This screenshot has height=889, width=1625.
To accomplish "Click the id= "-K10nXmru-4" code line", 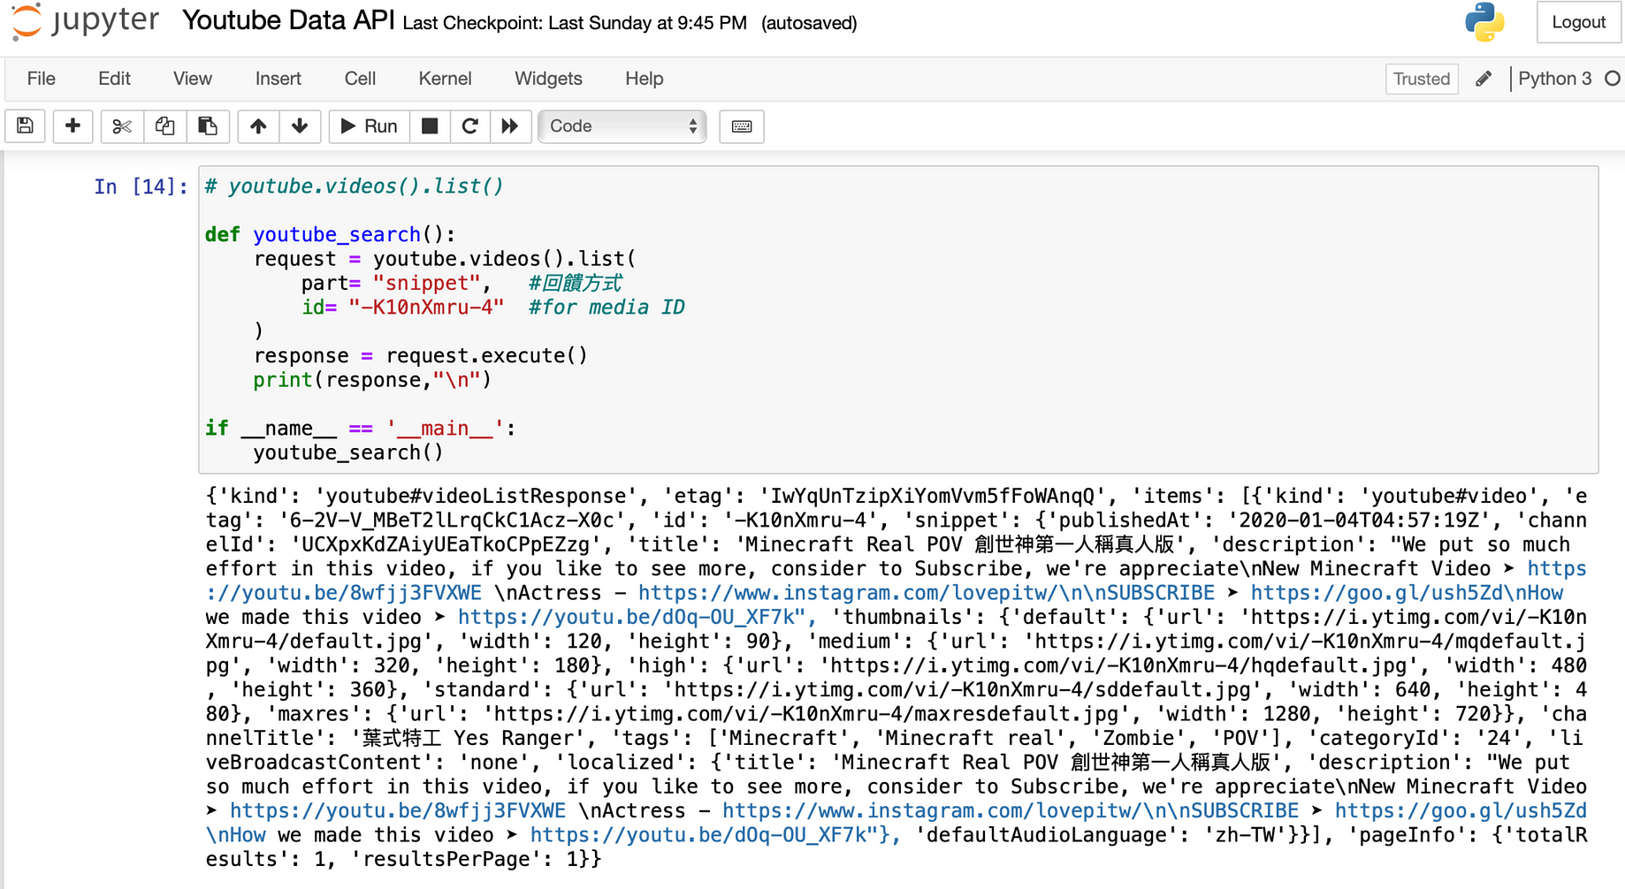I will click(402, 307).
